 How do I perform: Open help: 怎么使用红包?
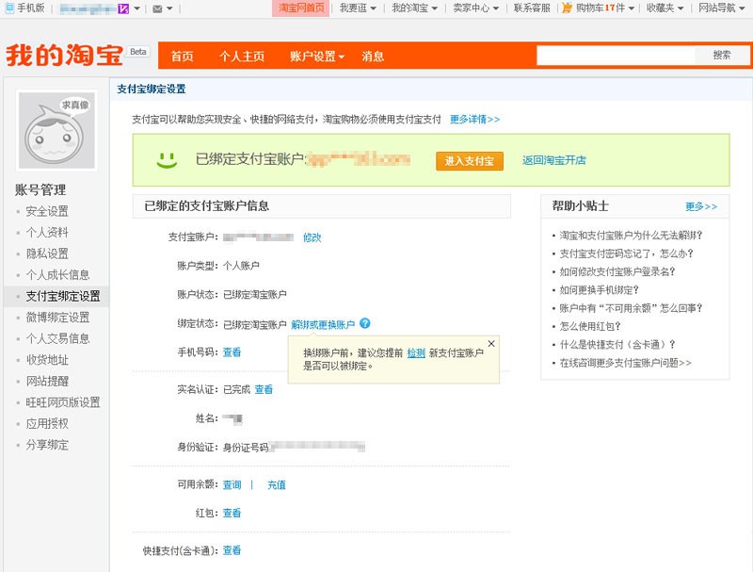[590, 327]
